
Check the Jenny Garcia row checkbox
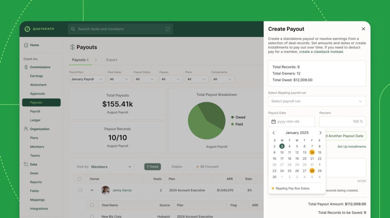pos(80,190)
